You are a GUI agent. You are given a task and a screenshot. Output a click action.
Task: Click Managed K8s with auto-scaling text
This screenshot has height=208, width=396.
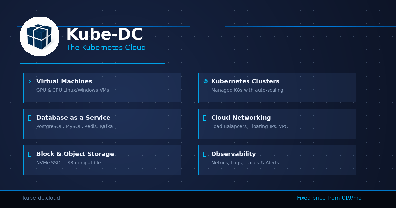pyautogui.click(x=247, y=90)
